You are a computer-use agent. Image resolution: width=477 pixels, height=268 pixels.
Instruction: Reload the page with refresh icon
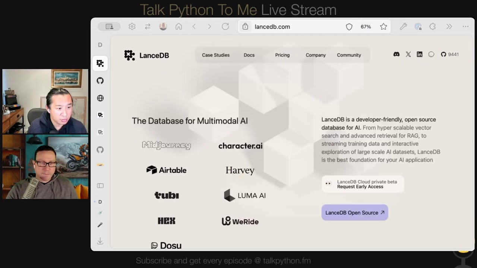click(x=225, y=26)
